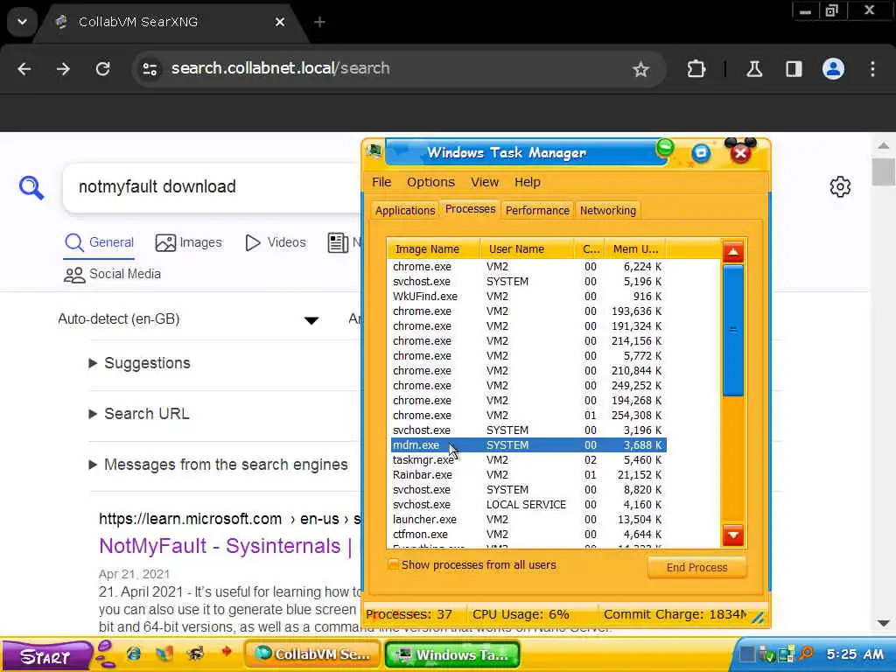Click the Task Manager title bar icon
The width and height of the screenshot is (896, 672).
click(374, 152)
